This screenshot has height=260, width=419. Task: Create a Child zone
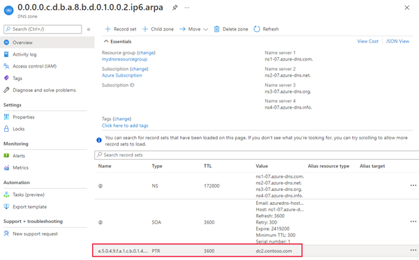pos(158,29)
